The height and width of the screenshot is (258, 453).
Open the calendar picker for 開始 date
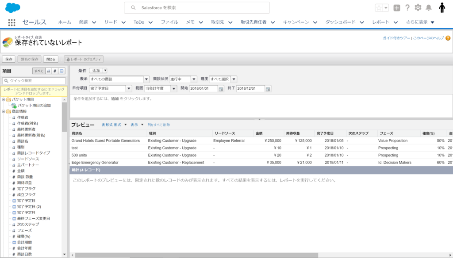point(221,89)
